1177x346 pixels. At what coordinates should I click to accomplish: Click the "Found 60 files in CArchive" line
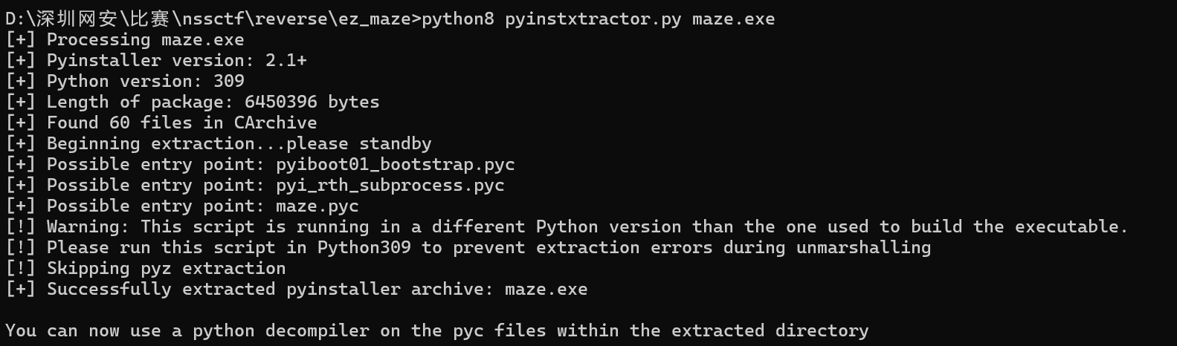(x=181, y=123)
